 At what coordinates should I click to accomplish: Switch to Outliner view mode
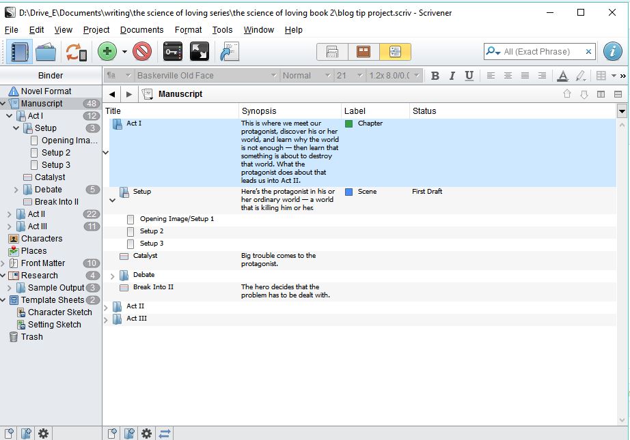[395, 52]
